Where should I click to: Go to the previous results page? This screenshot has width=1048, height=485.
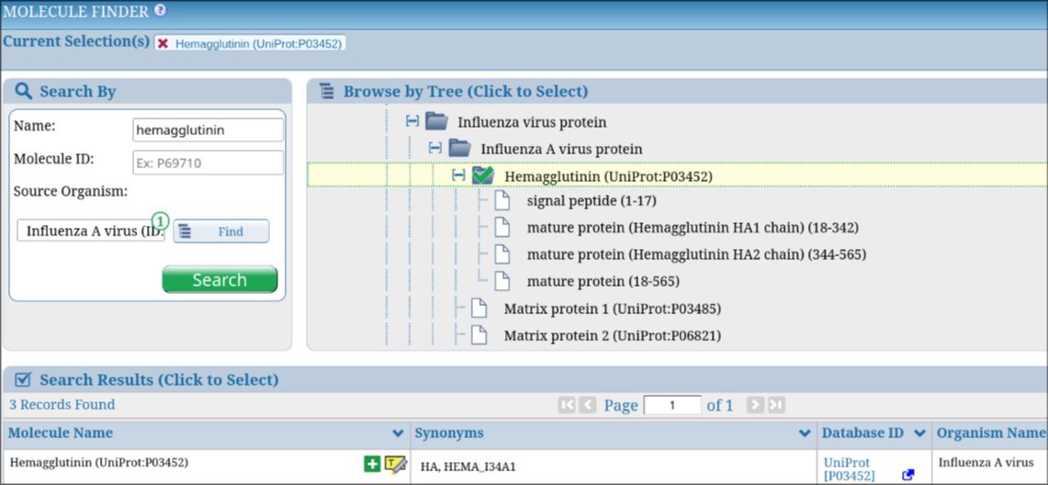(588, 405)
